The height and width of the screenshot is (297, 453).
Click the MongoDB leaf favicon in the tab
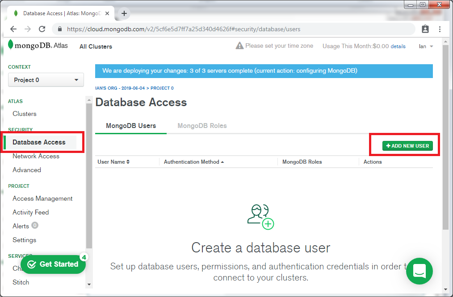tap(16, 13)
